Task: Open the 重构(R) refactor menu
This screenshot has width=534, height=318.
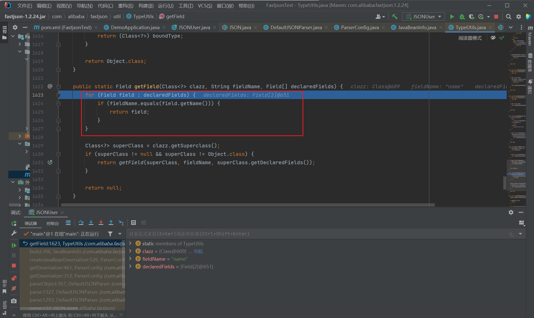Action: point(126,6)
